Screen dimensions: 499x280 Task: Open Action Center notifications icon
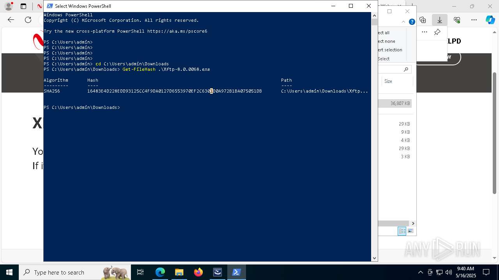click(x=486, y=272)
